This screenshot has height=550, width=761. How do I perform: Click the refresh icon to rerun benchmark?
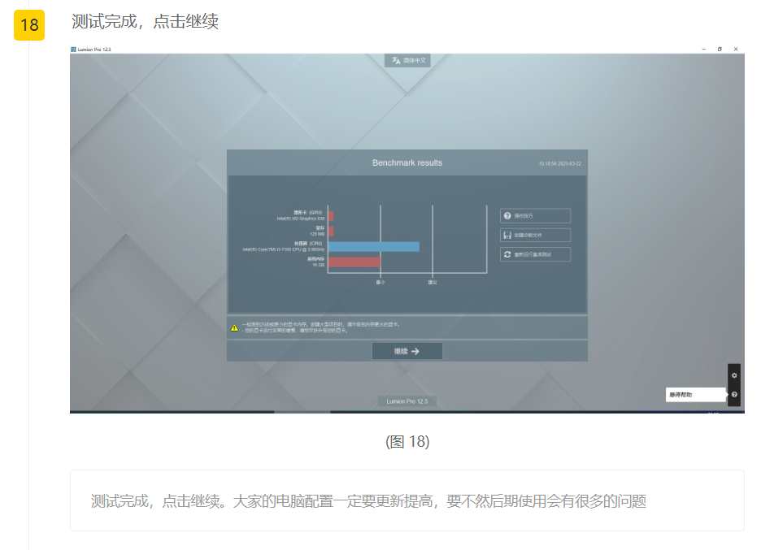pyautogui.click(x=507, y=254)
